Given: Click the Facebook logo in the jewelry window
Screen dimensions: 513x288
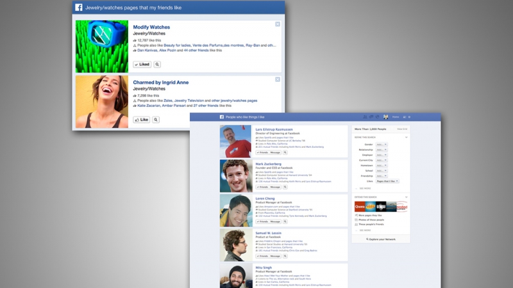Looking at the screenshot, I should point(79,8).
